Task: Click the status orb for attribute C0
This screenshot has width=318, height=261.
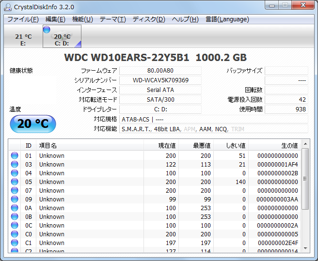Action: pos(15,234)
